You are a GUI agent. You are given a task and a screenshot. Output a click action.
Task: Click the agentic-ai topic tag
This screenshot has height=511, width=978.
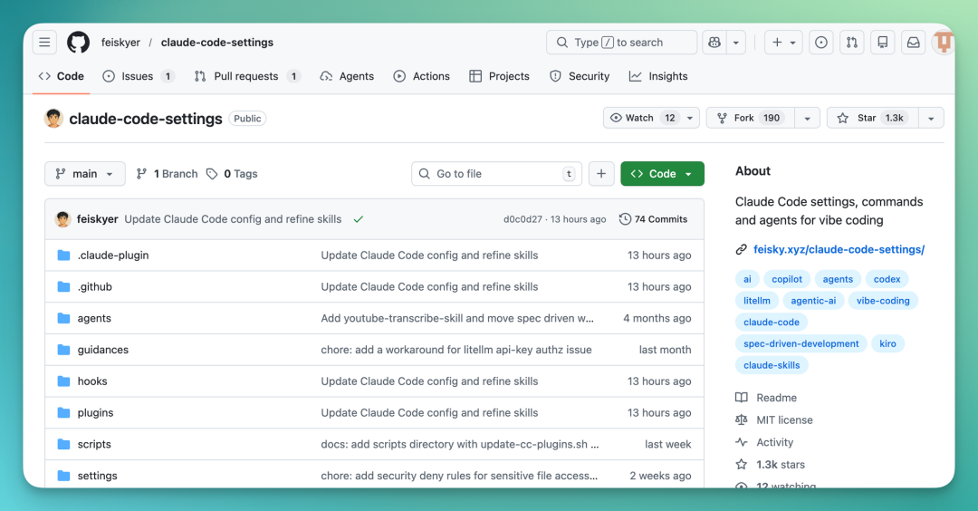(813, 301)
